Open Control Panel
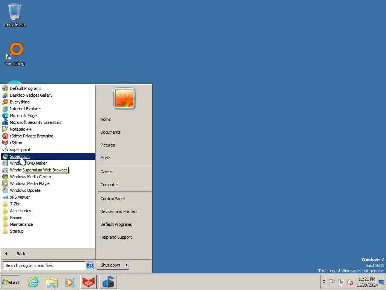 [124, 199]
